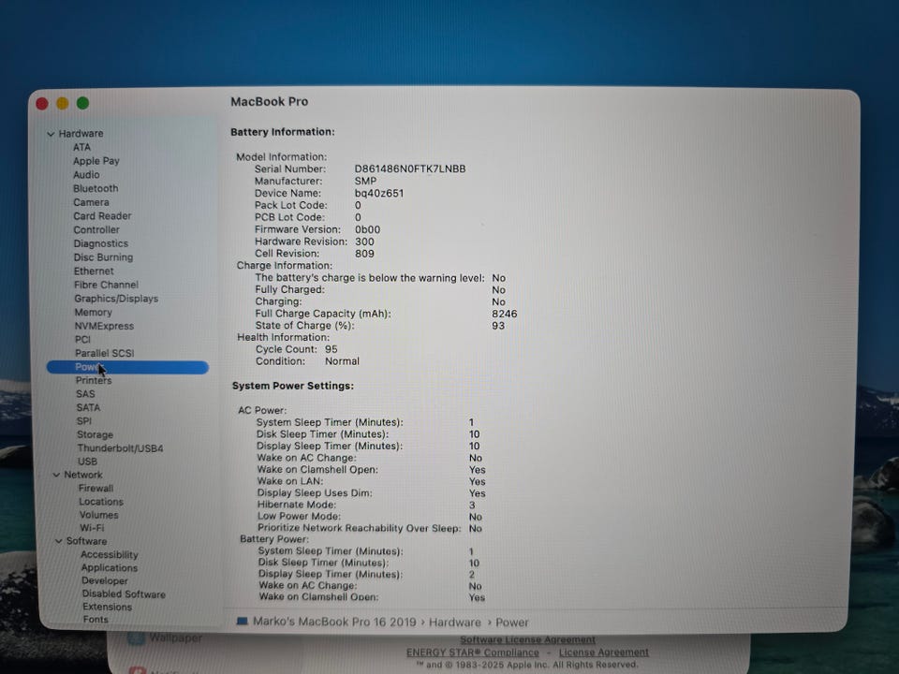Click the Software category label
This screenshot has width=899, height=674.
tap(86, 541)
